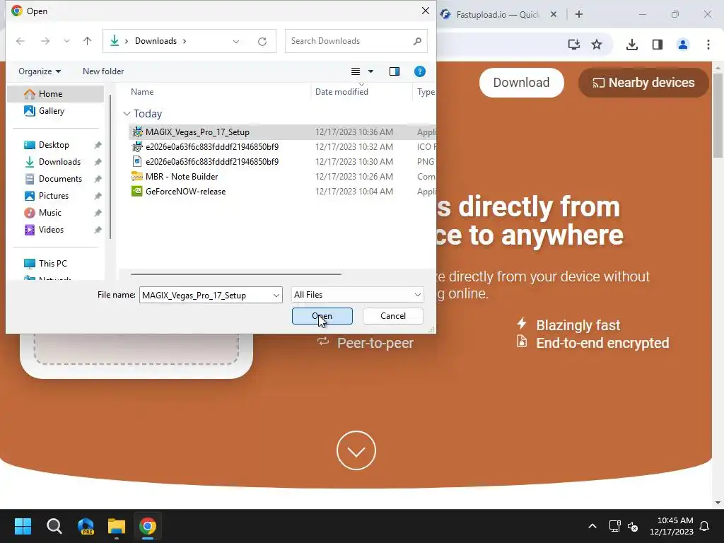Click the Downloads breadcrumb in address bar
This screenshot has width=724, height=543.
[156, 41]
